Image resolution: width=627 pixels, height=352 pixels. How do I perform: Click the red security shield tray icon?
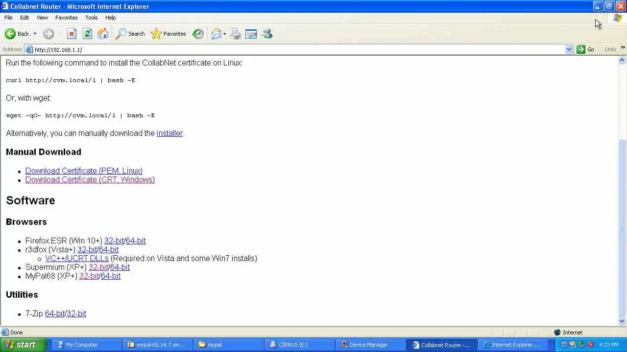click(x=590, y=345)
